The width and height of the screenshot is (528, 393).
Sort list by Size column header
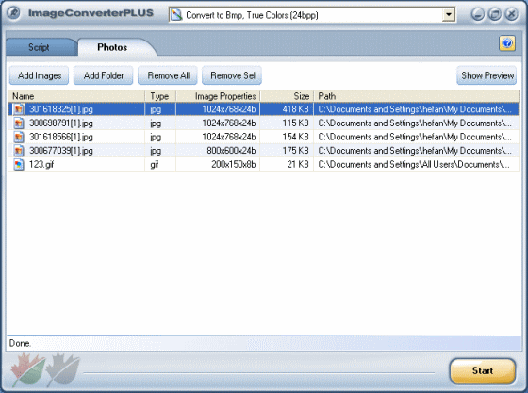287,96
